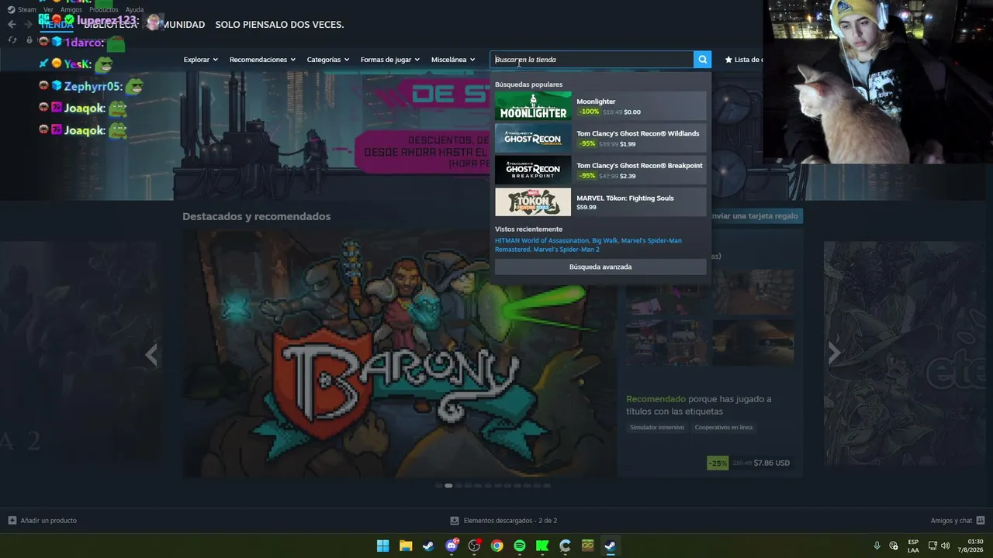Open the Productos menu
The width and height of the screenshot is (993, 558).
104,9
